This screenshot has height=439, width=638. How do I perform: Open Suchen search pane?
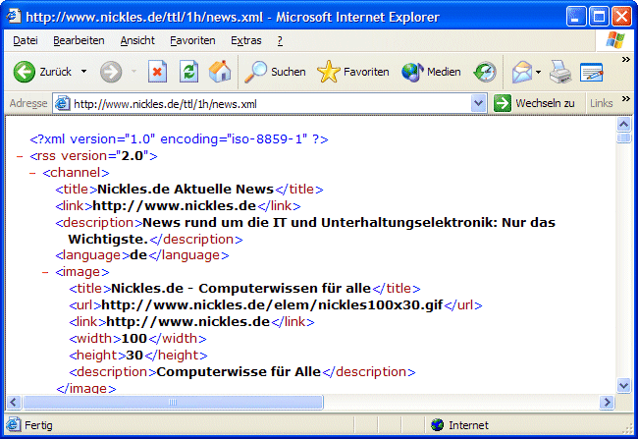pos(275,72)
